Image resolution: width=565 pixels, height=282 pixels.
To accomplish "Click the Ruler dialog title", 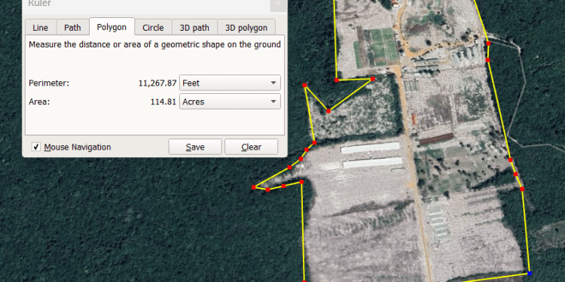I will (x=40, y=4).
